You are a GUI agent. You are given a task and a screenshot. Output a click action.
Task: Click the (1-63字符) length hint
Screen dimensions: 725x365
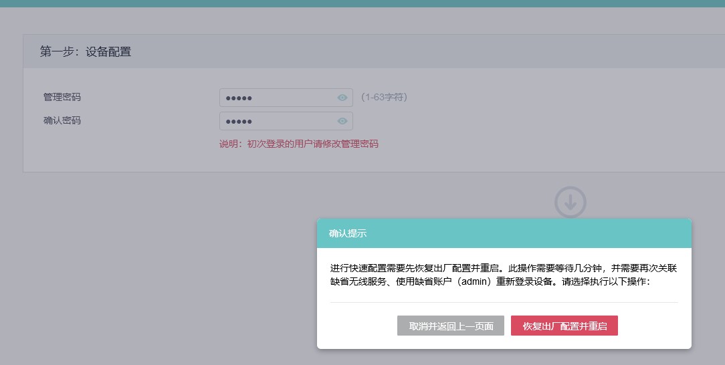384,98
